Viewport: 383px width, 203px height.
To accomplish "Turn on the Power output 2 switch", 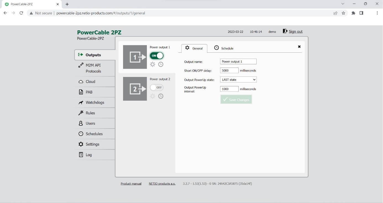I will [x=157, y=87].
